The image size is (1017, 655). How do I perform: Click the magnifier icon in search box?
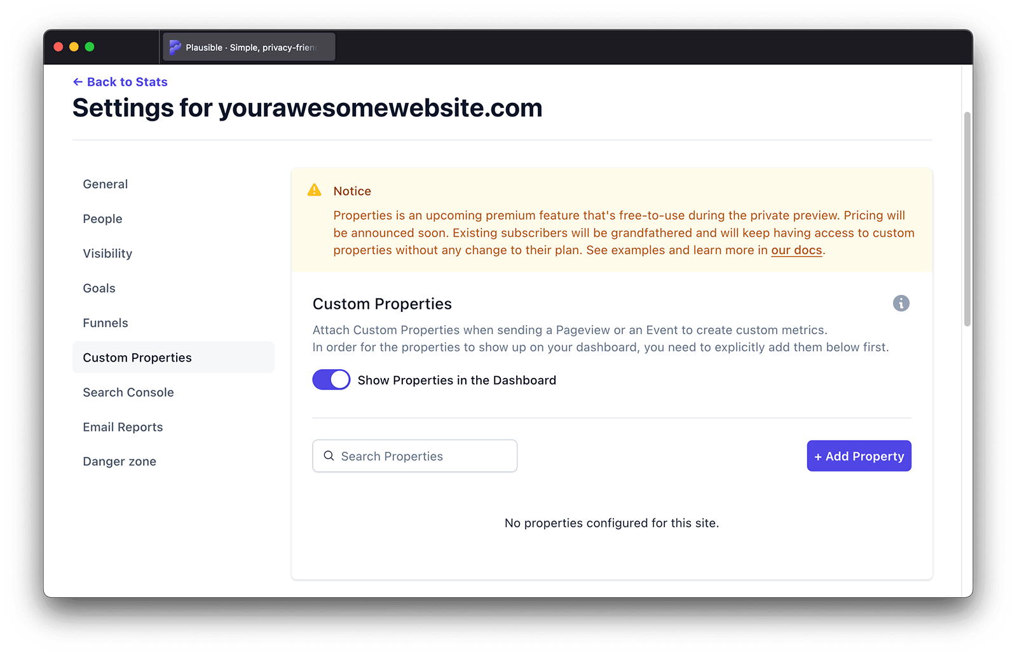point(329,456)
